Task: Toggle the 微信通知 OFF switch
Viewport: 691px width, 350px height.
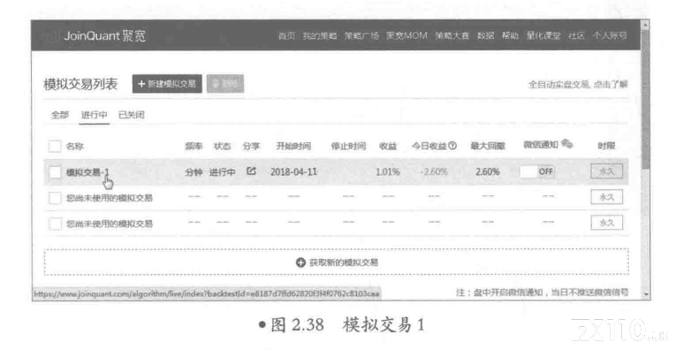Action: (x=536, y=172)
